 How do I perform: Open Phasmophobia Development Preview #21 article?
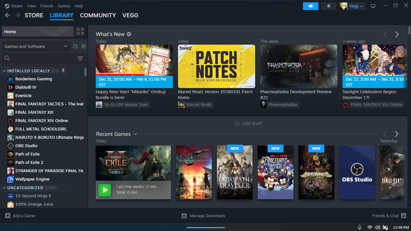(x=296, y=94)
